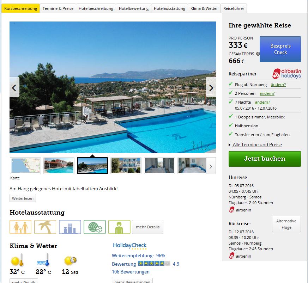Open the Termine & Preise tab
The image size is (308, 283).
point(58,8)
